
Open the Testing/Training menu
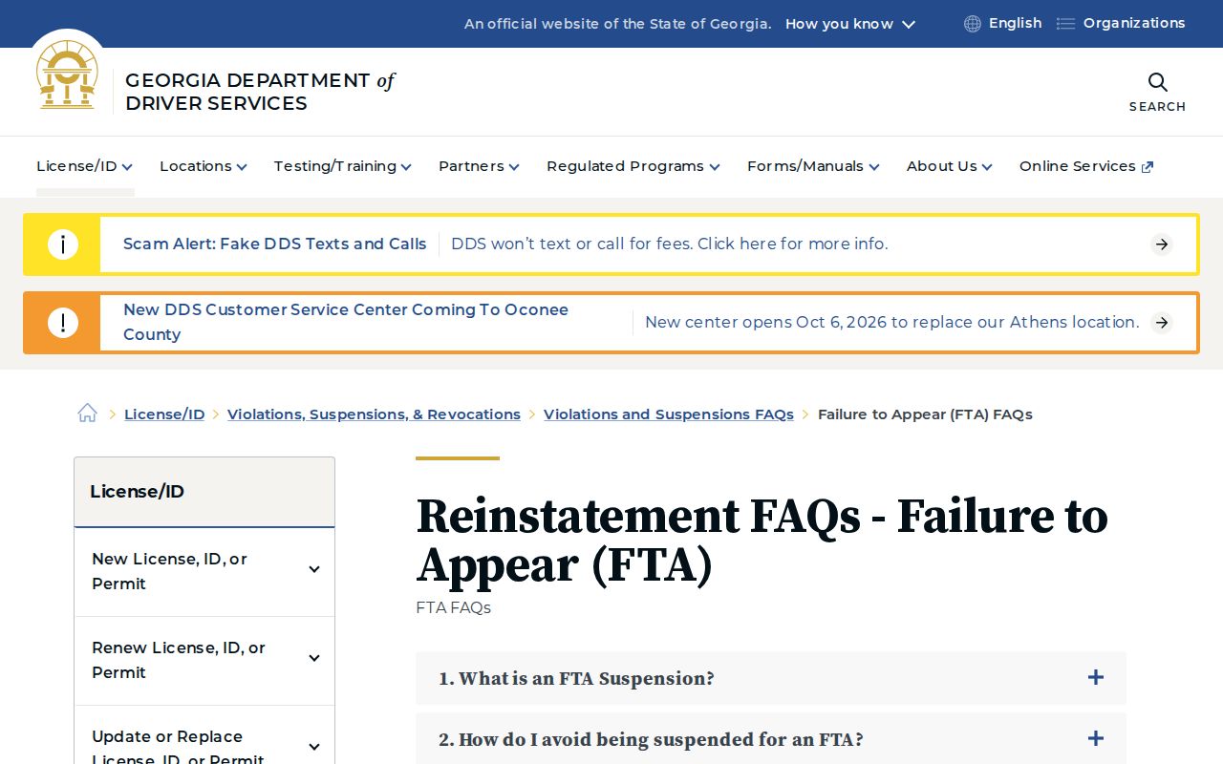[343, 166]
